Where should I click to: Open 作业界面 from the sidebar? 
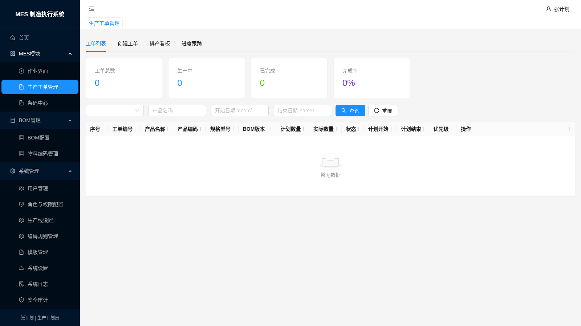click(40, 71)
